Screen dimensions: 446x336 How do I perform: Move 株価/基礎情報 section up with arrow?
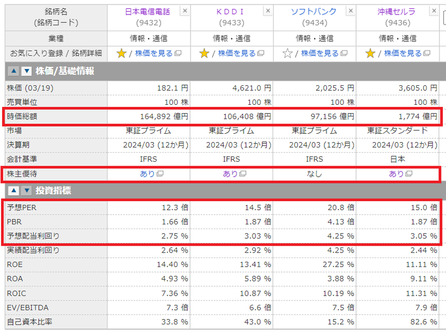pos(13,71)
